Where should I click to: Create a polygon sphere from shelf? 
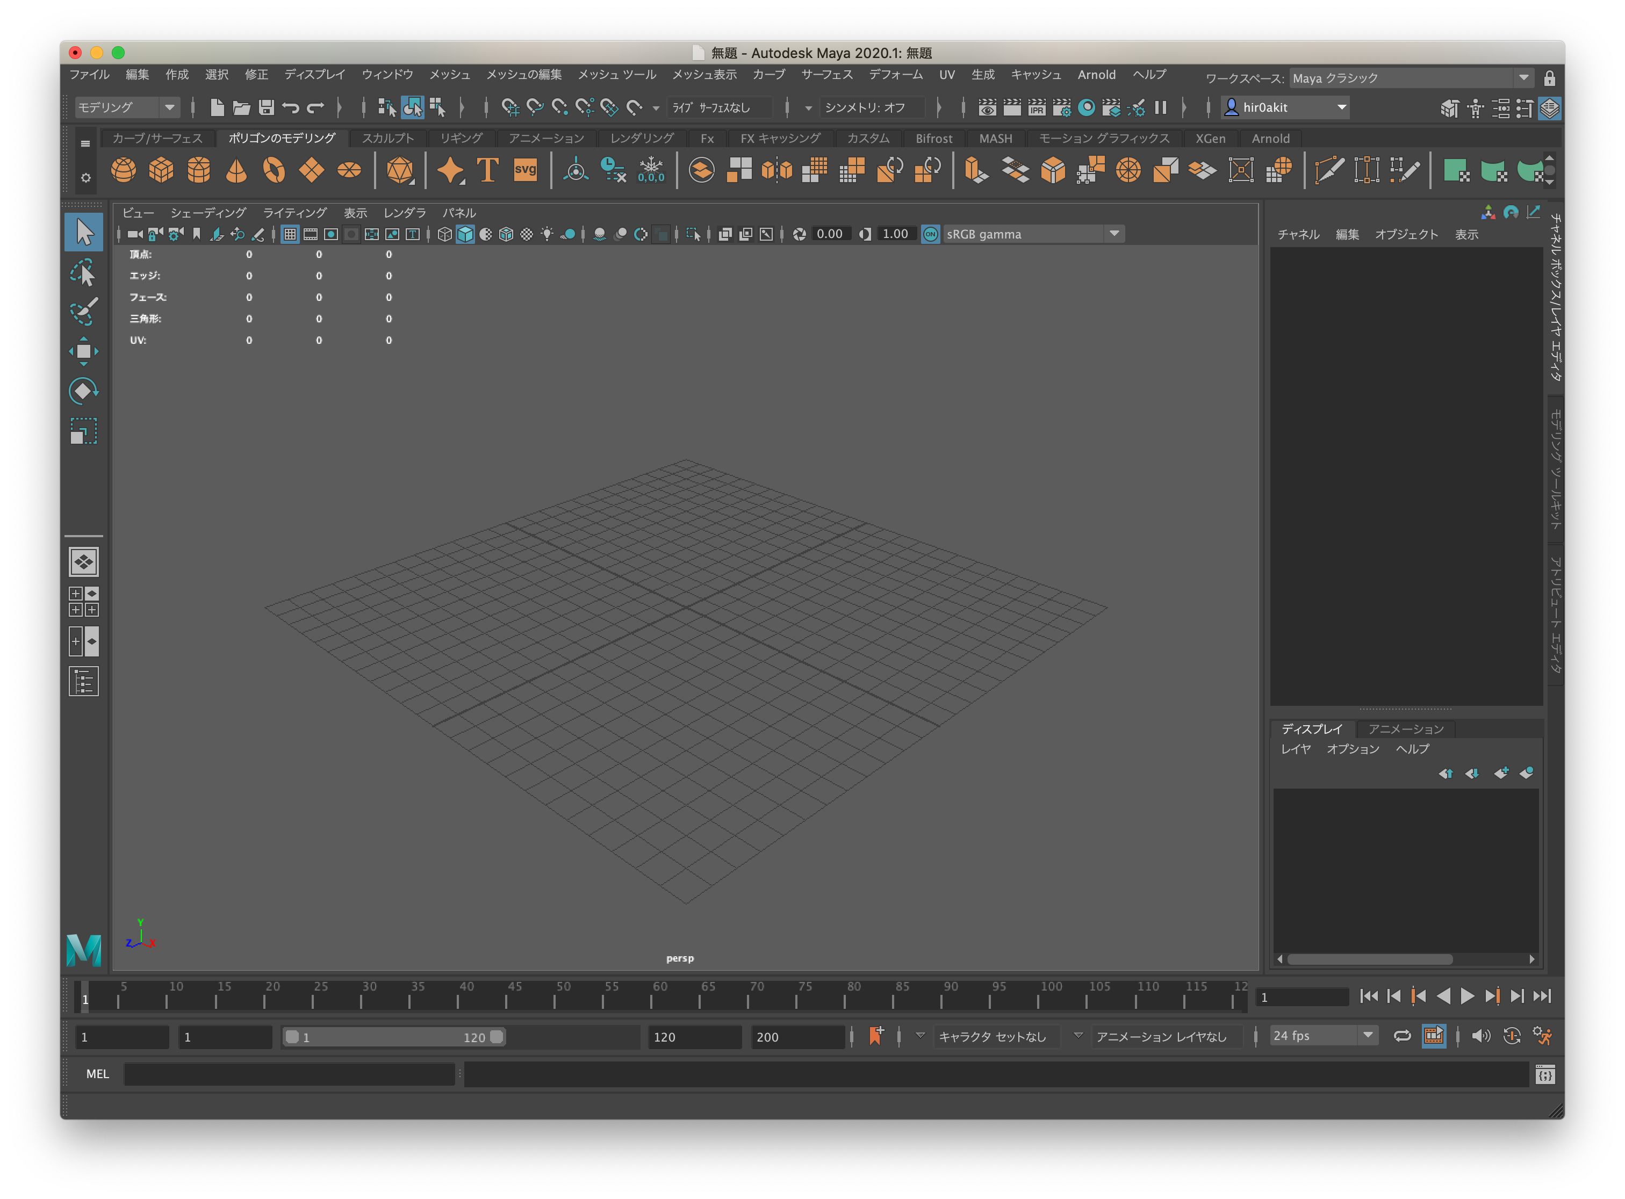[x=124, y=171]
